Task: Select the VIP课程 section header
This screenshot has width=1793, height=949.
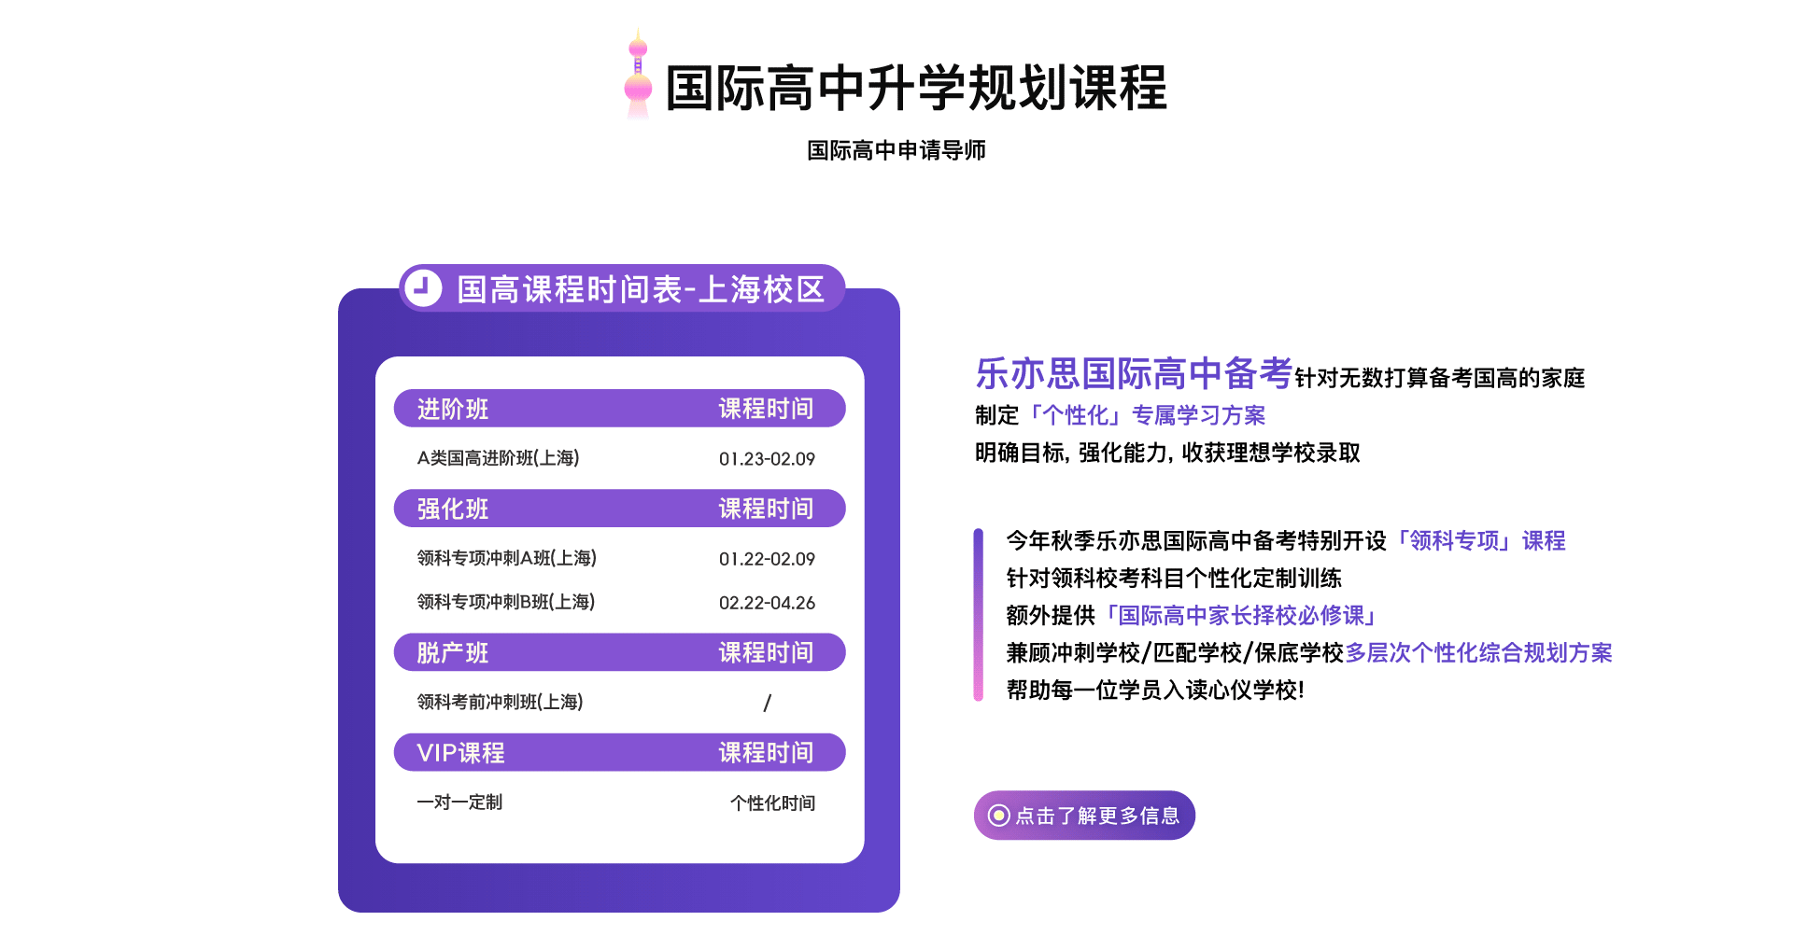Action: [x=620, y=752]
